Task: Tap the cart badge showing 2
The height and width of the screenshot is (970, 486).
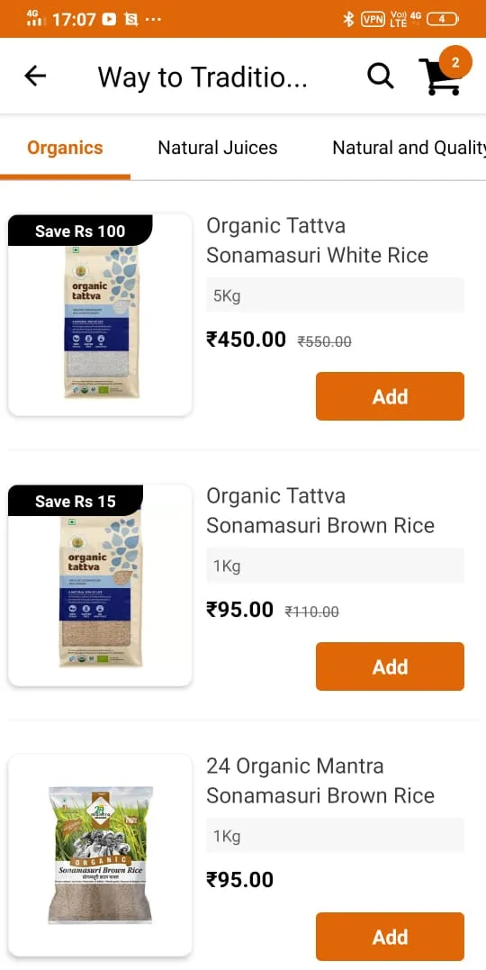Action: [455, 62]
